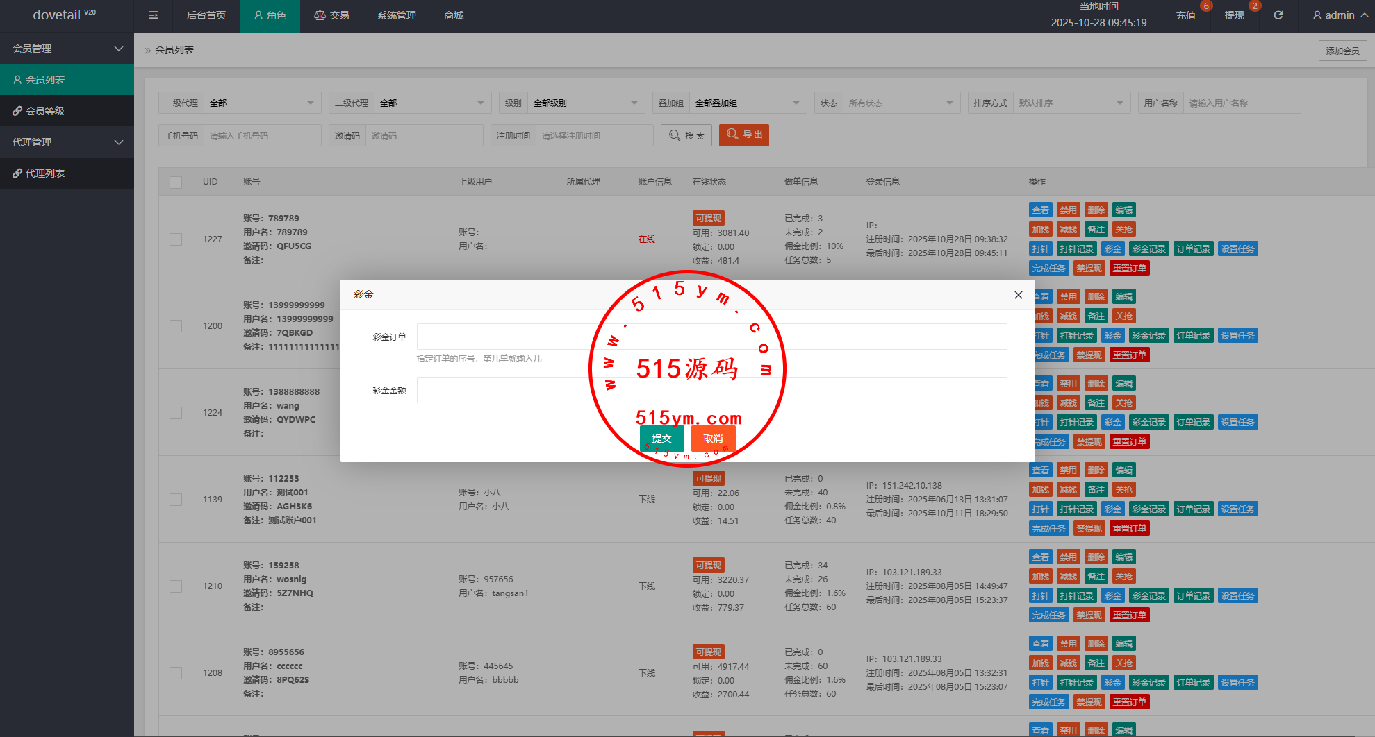The height and width of the screenshot is (737, 1375).
Task: Click the 搜索 search button
Action: click(x=686, y=135)
